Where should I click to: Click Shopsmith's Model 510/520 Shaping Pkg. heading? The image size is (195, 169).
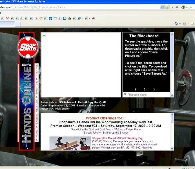(x=118, y=138)
